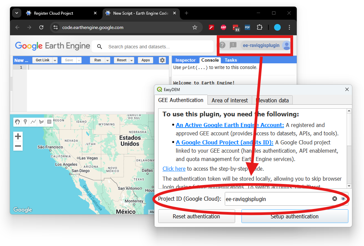Click the Search places and datasets field

coord(157,47)
